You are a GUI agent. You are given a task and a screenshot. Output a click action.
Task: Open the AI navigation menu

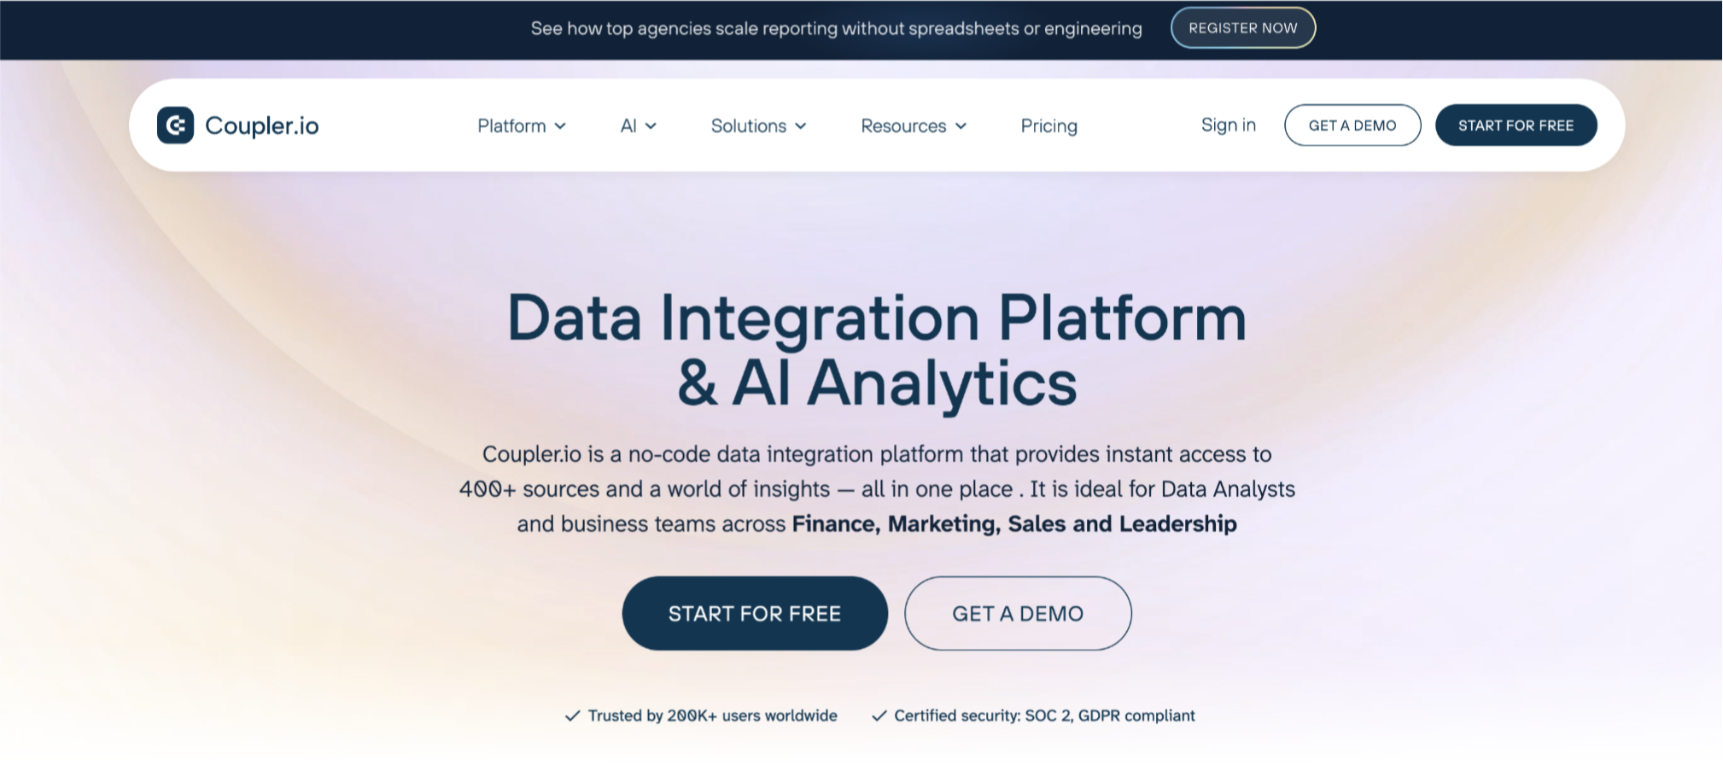pyautogui.click(x=628, y=126)
